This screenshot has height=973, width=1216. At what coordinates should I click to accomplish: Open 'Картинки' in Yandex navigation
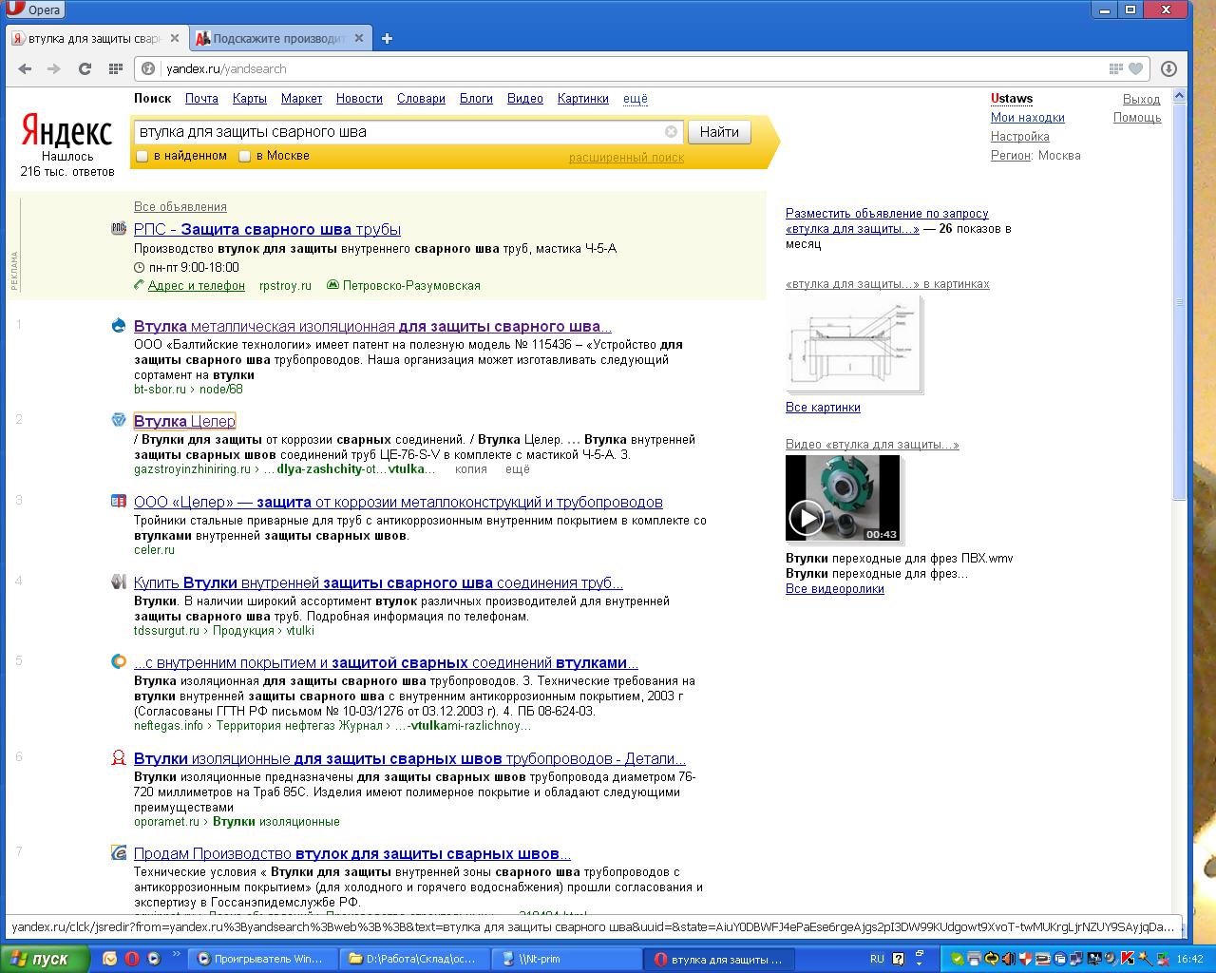582,99
